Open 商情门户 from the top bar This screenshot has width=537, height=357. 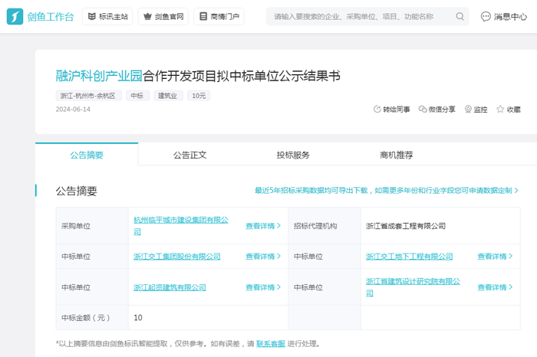tap(219, 16)
